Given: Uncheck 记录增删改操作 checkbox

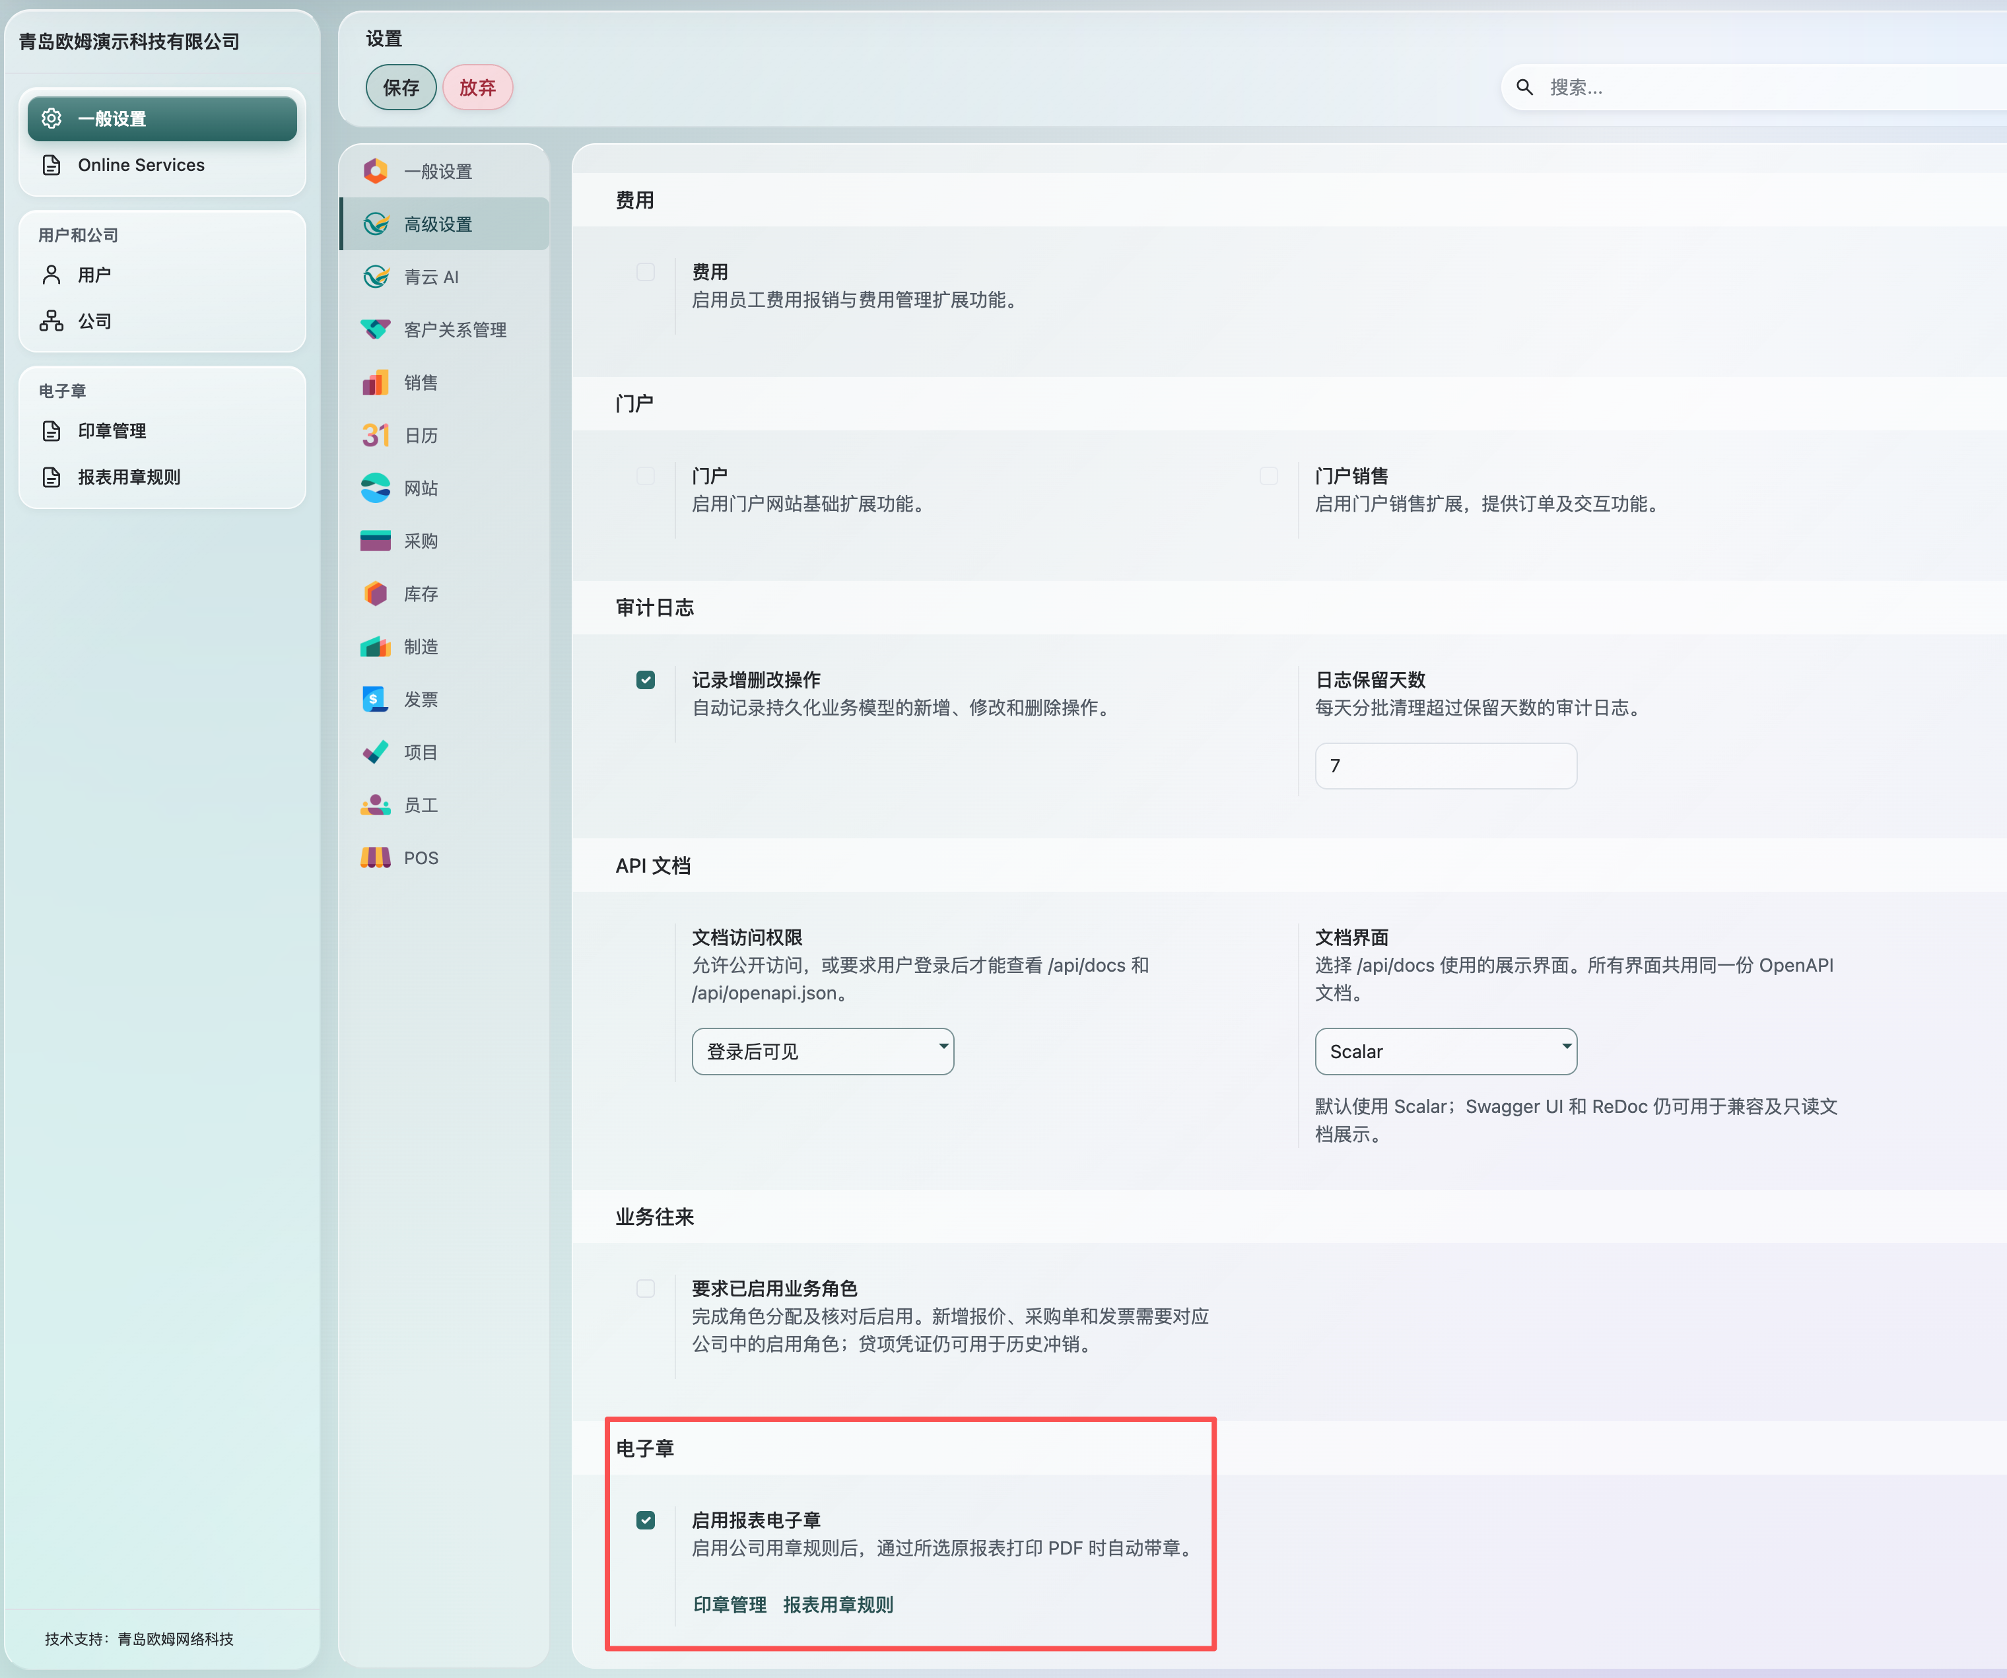Looking at the screenshot, I should point(646,679).
